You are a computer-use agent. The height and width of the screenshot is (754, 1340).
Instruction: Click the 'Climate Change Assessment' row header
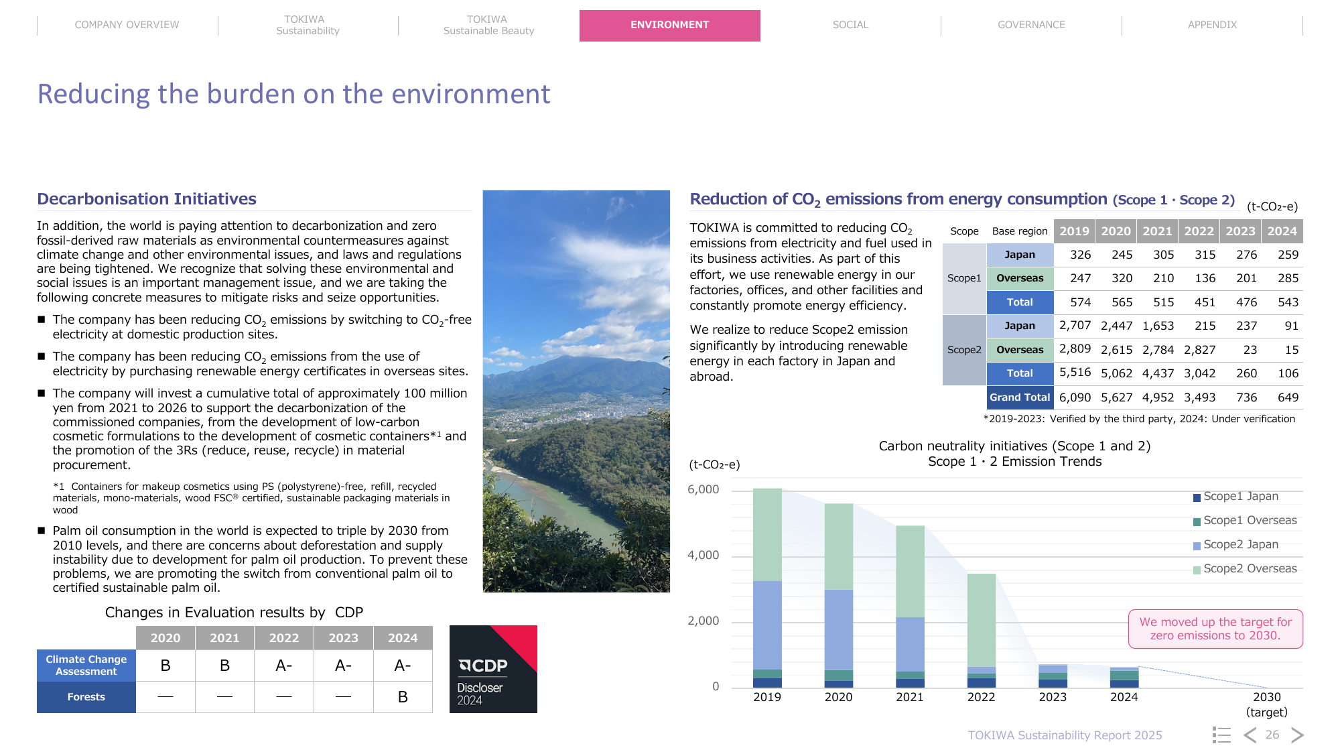click(86, 666)
